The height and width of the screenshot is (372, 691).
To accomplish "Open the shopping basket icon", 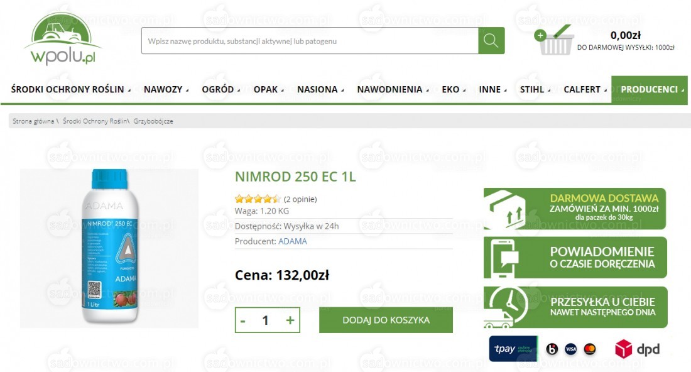I will 553,40.
